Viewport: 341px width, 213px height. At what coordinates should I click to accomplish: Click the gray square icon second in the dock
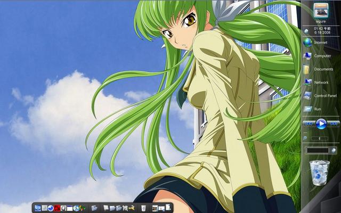[x=44, y=208]
